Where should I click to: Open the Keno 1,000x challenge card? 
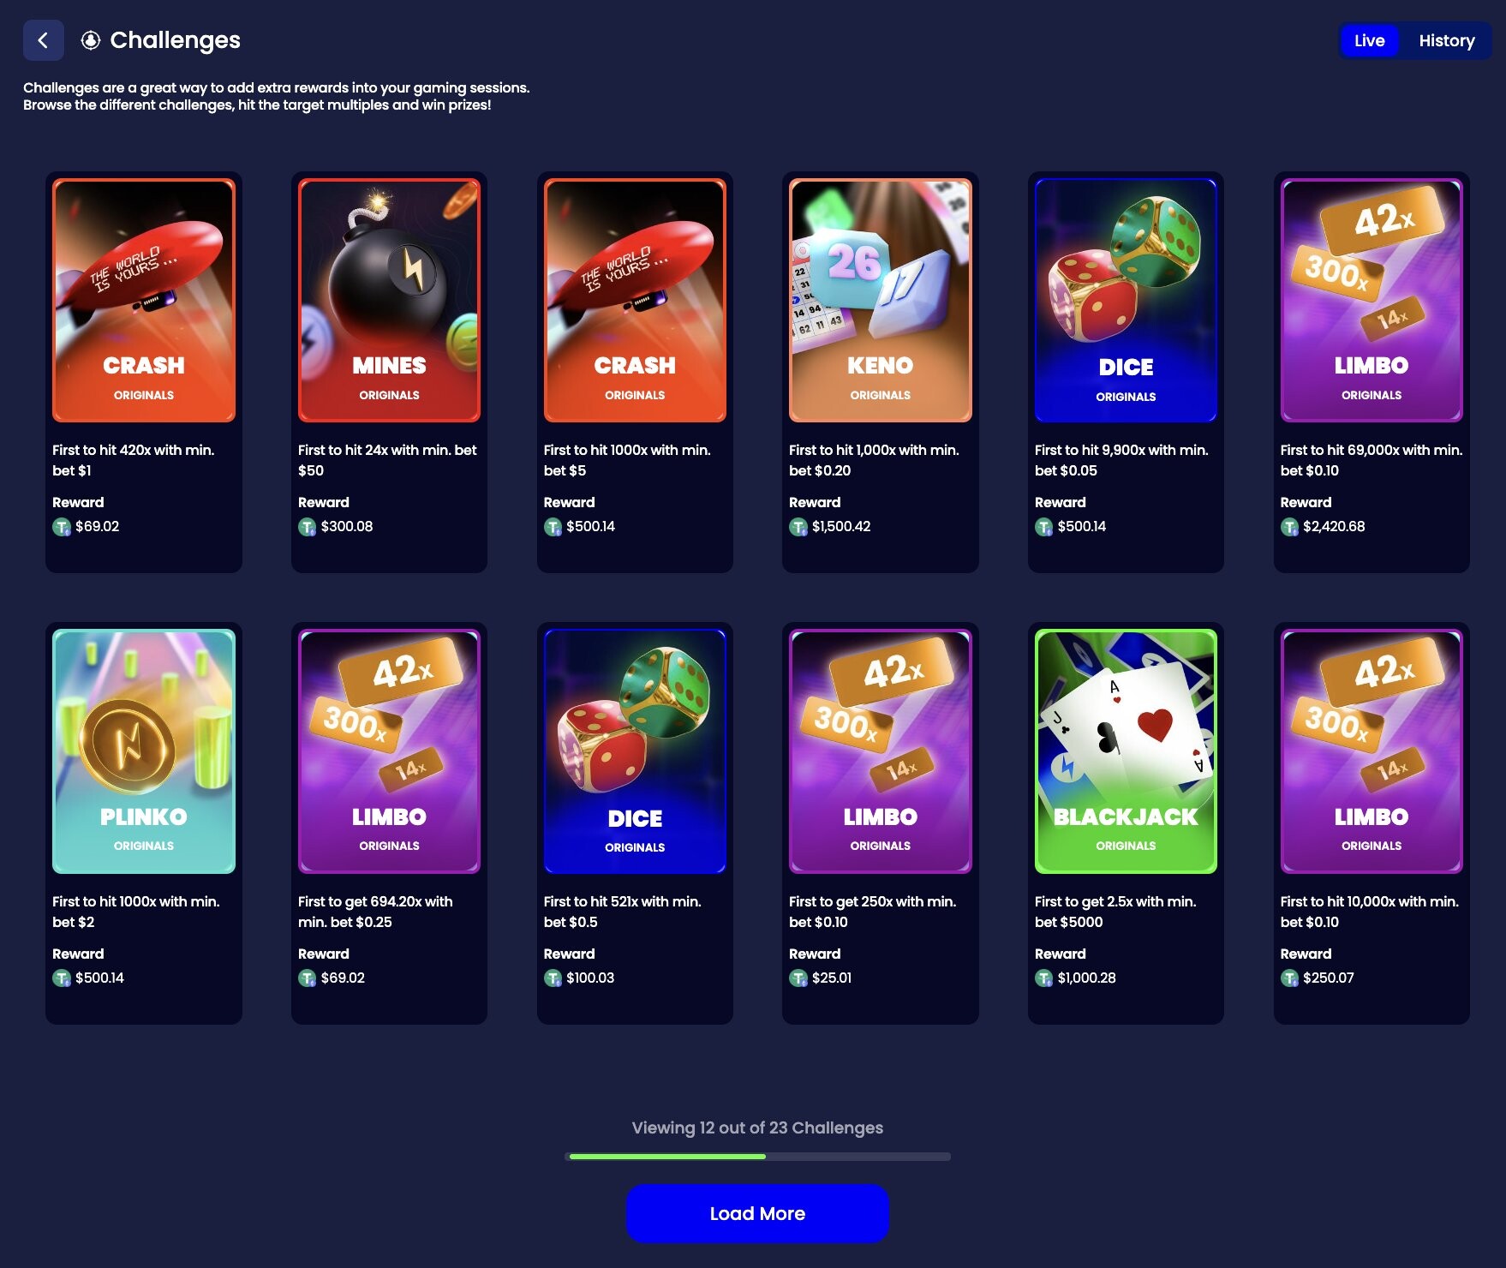(x=880, y=373)
